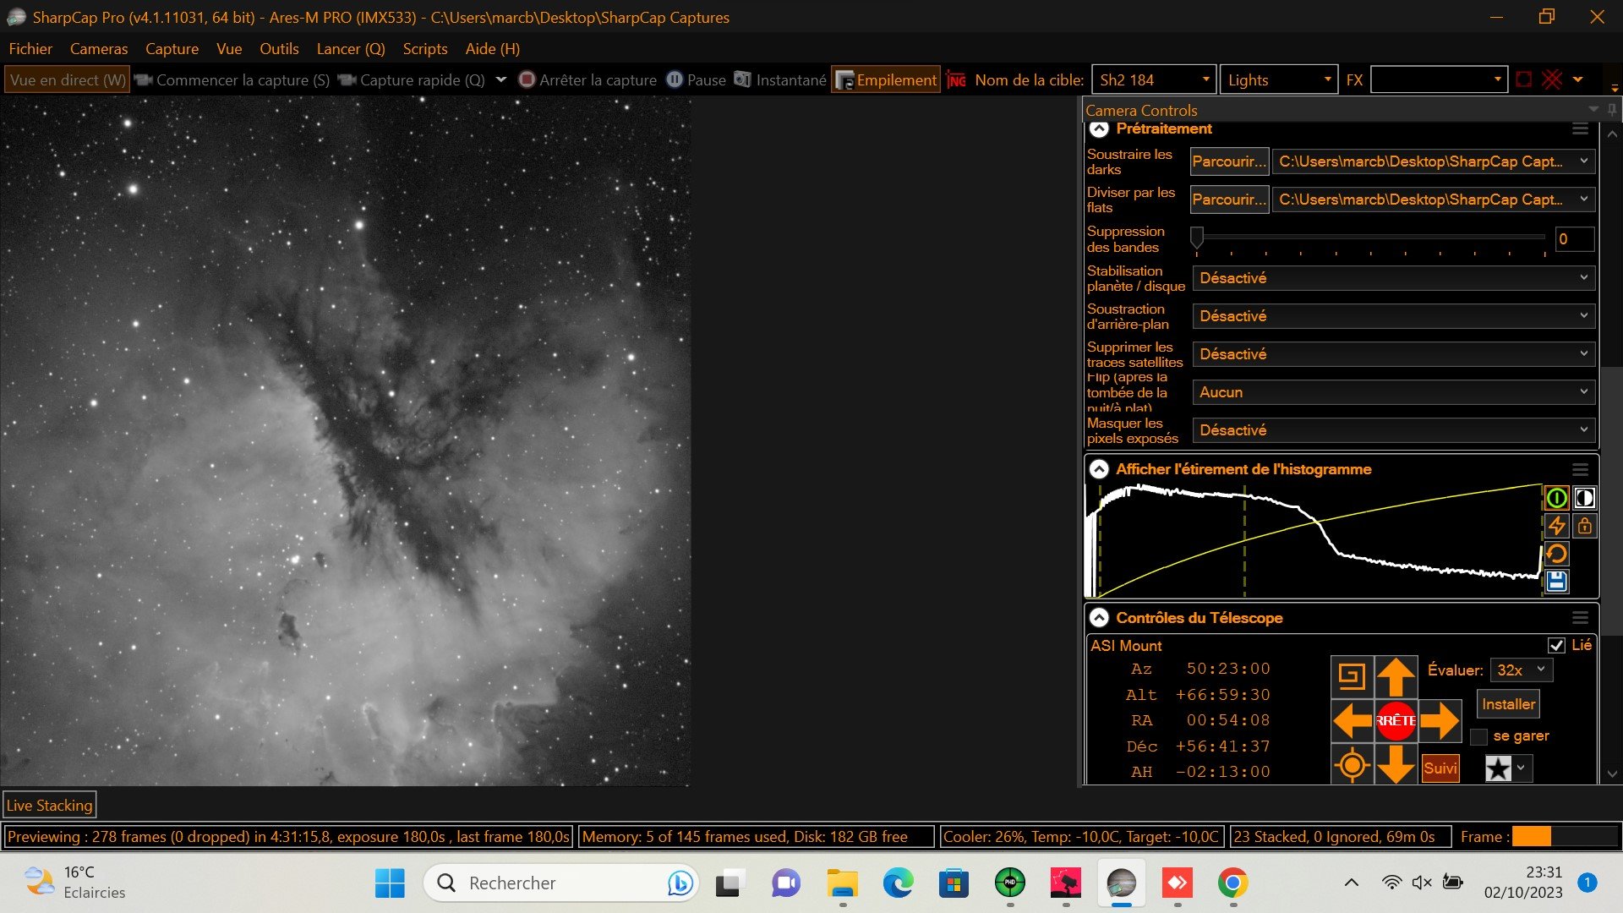The width and height of the screenshot is (1623, 913).
Task: Click the scroll-down arrow of Camera Controls panel
Action: 1612,774
